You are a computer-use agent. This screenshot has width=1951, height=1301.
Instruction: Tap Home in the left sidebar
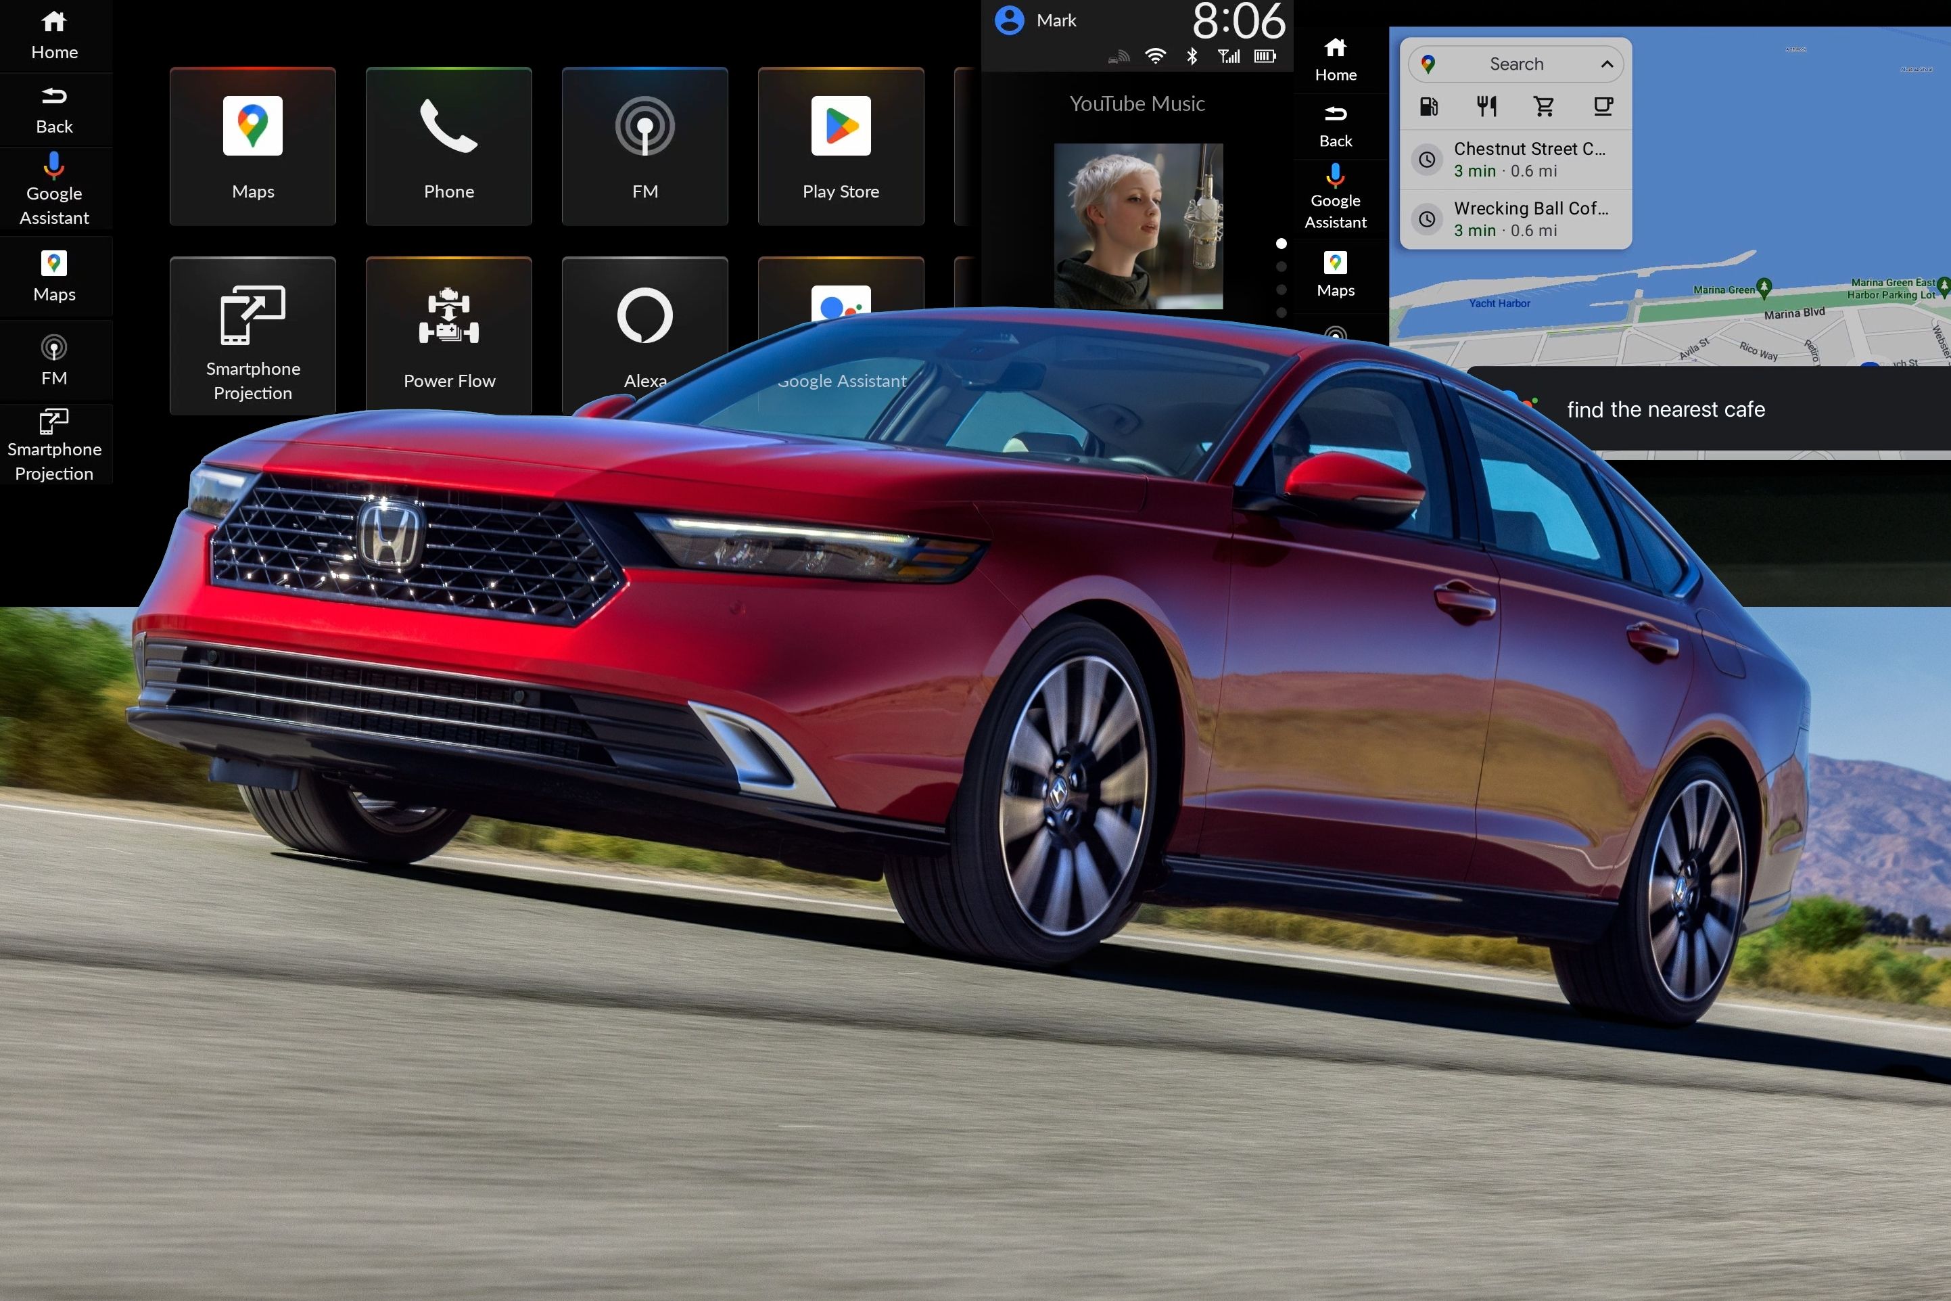(55, 36)
